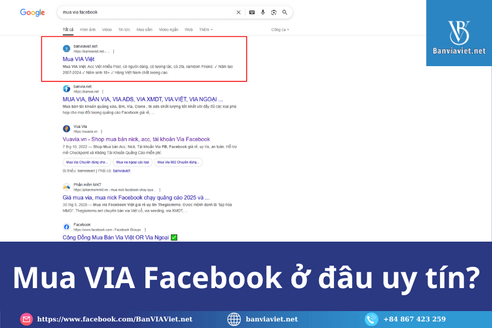This screenshot has height=328, width=492.
Task: Open the options menu for banvia.net result
Action: [x=103, y=92]
